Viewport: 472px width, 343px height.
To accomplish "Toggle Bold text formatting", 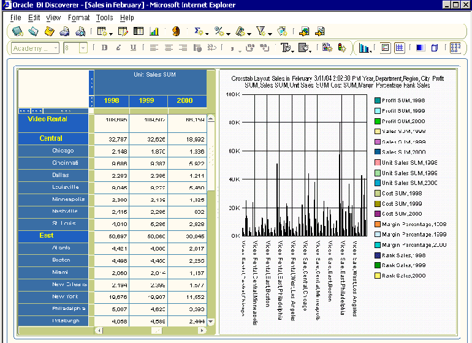I will pos(104,48).
